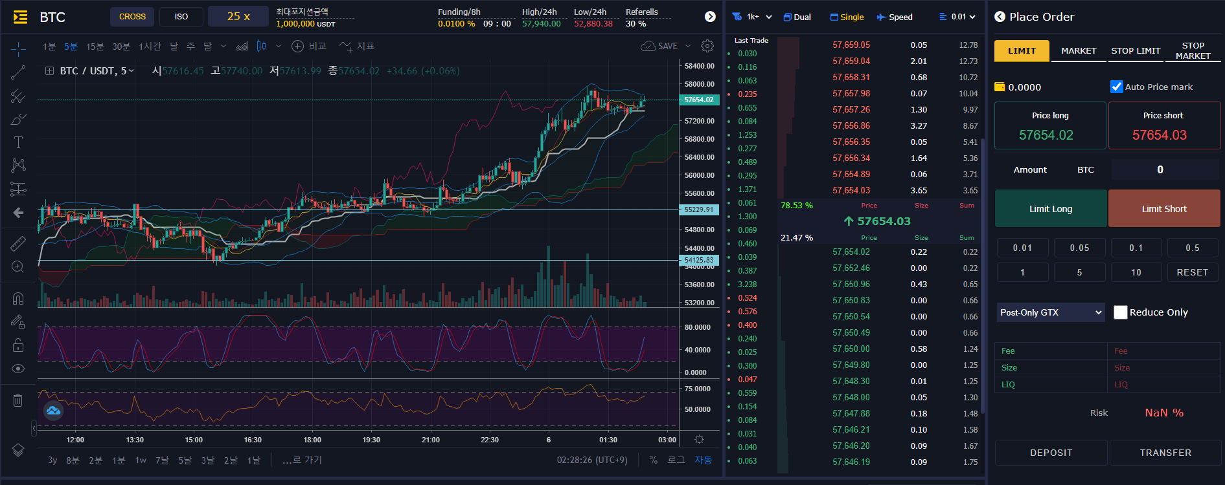The width and height of the screenshot is (1225, 485).
Task: Select the trend line drawing tool
Action: tap(18, 73)
